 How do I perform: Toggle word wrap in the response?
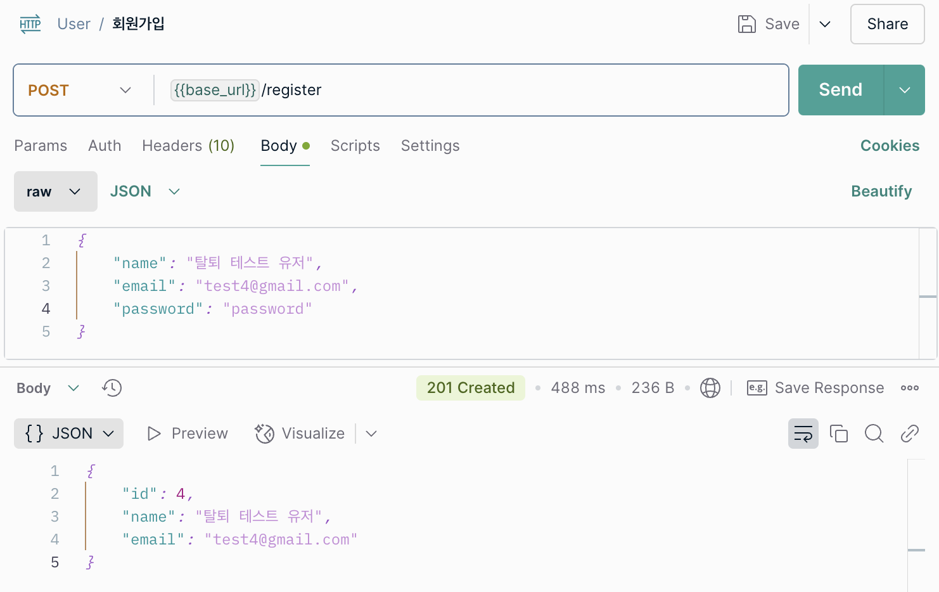(x=803, y=434)
